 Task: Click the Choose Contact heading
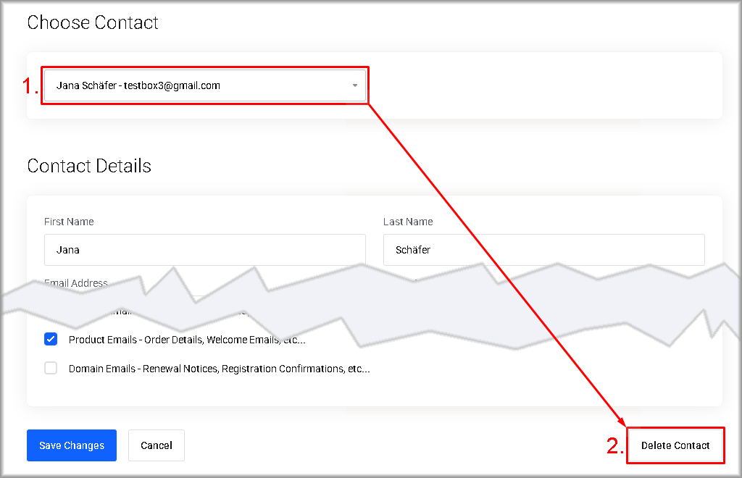coord(93,22)
